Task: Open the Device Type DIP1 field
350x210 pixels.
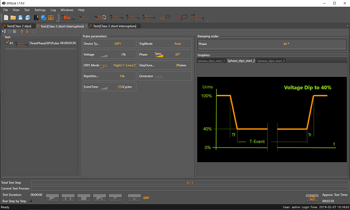Action: pyautogui.click(x=109, y=44)
